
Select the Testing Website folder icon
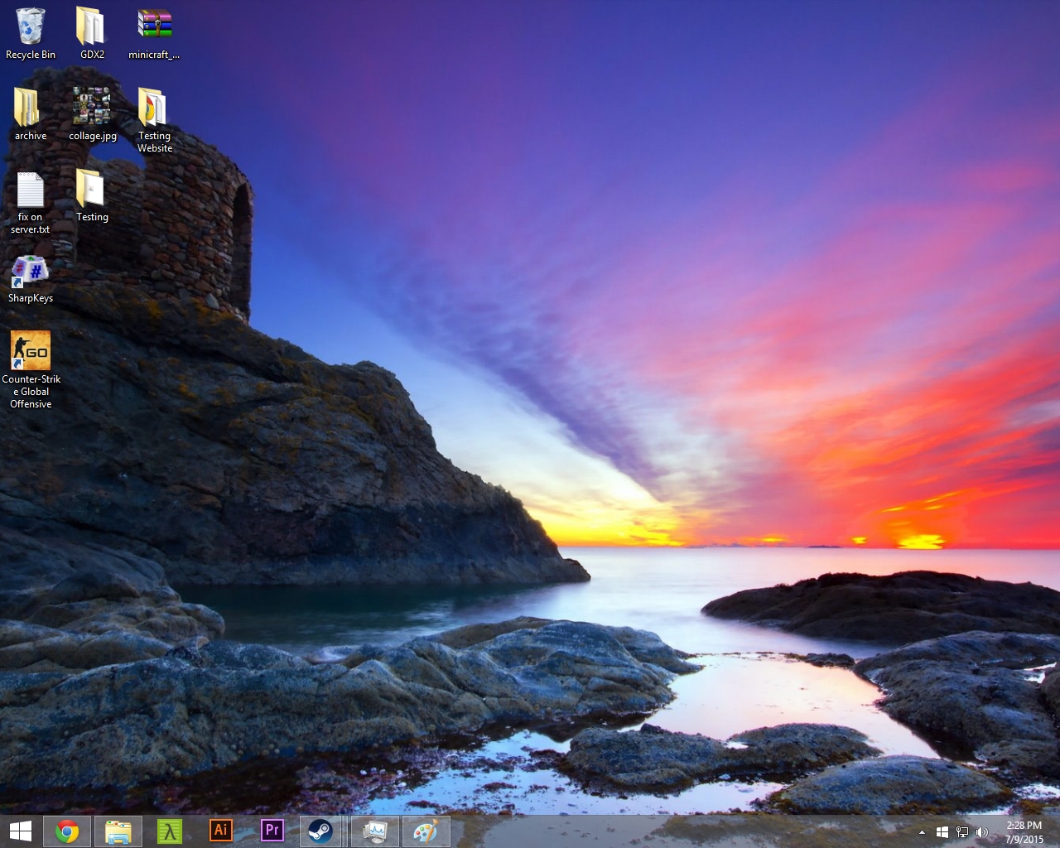click(154, 120)
